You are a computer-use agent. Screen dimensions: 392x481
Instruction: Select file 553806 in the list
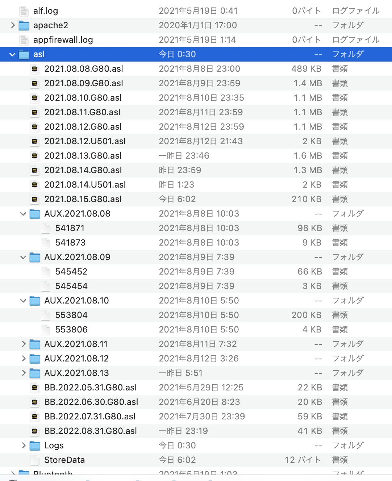pyautogui.click(x=71, y=330)
